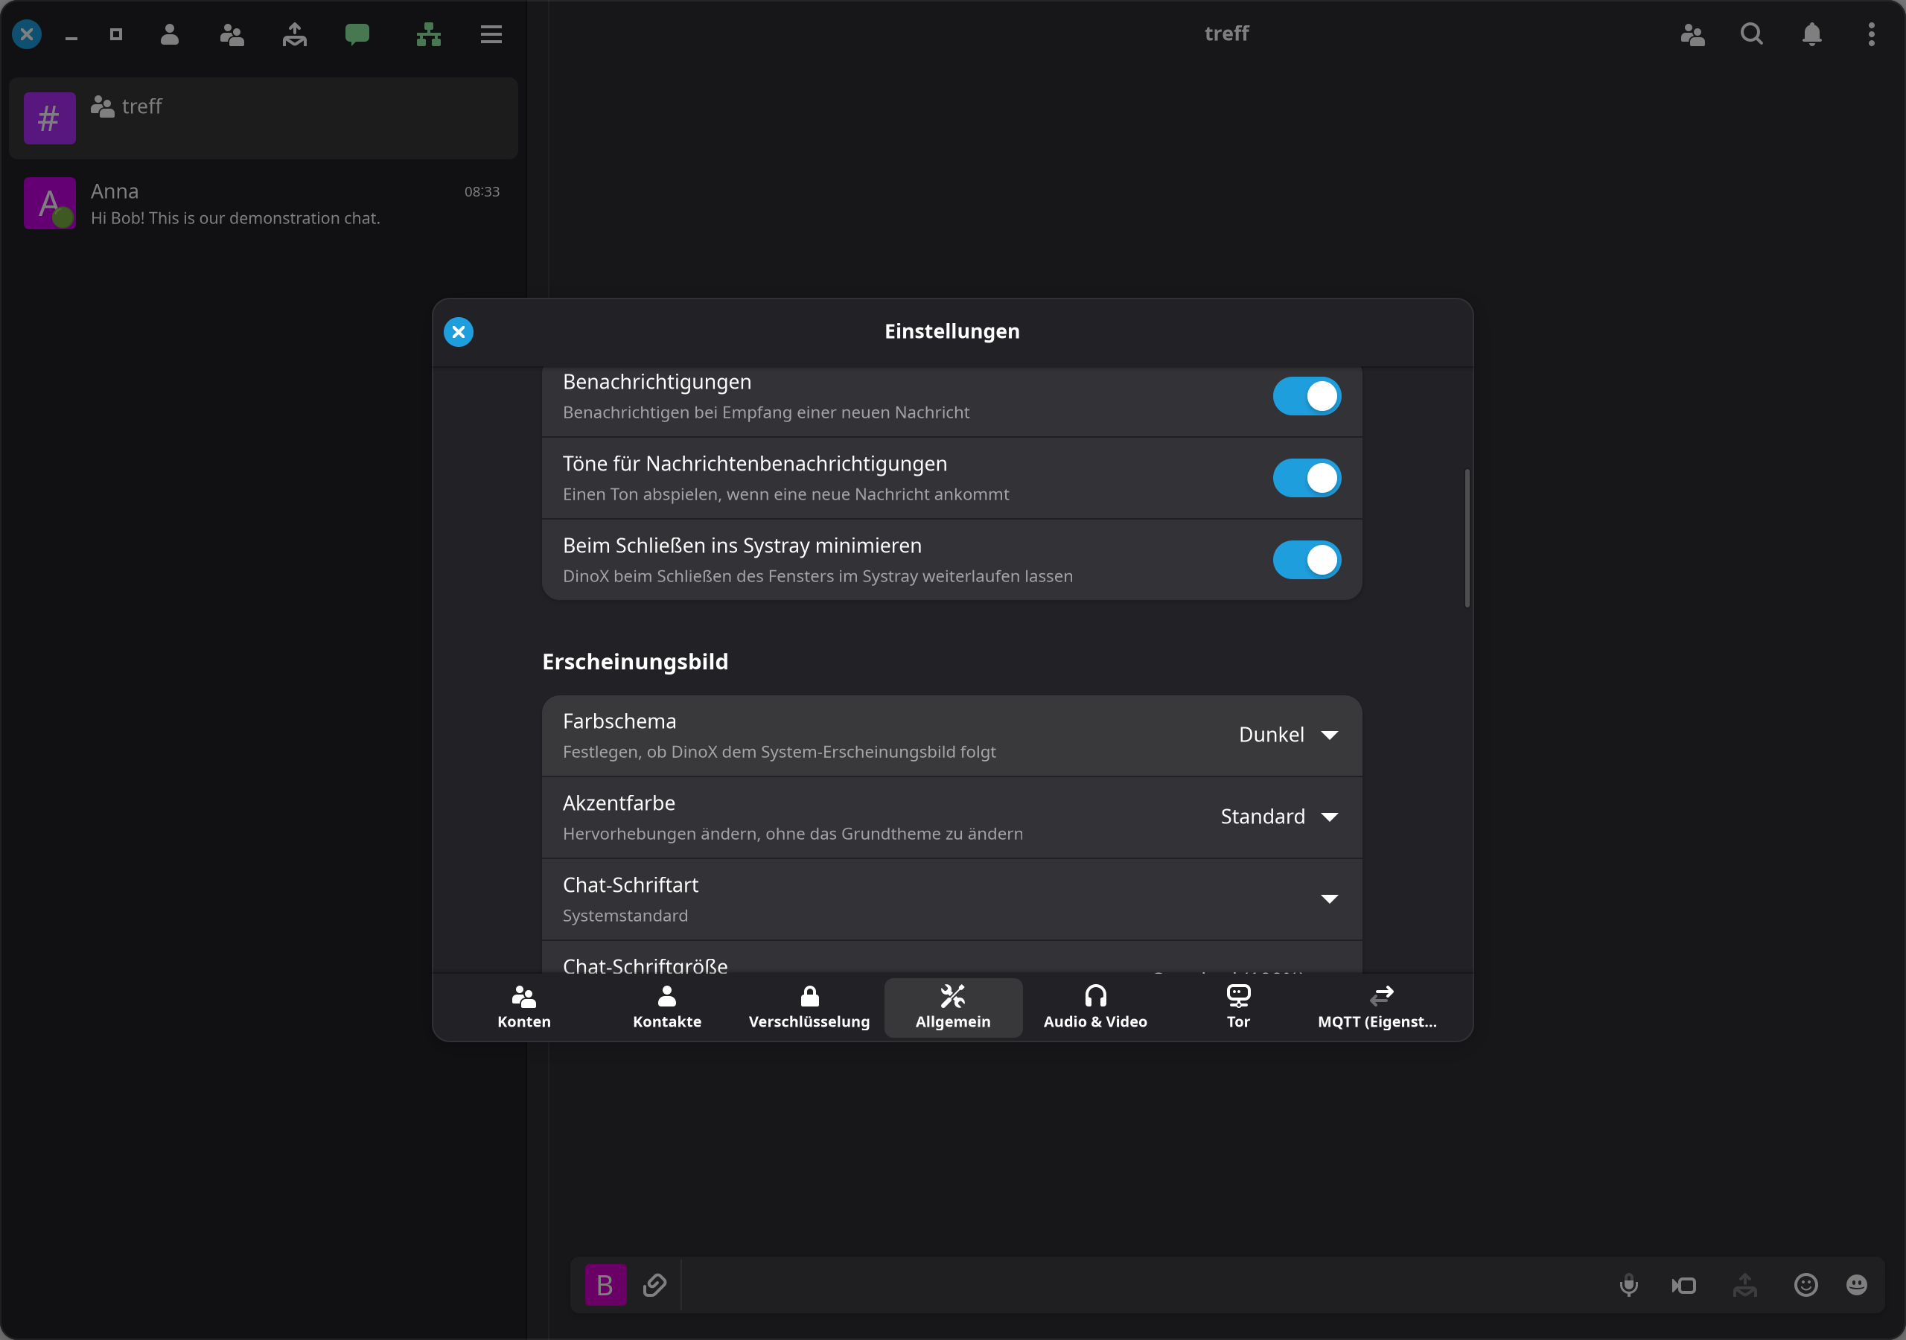Open the Akzentfarbe dropdown showing Standard
The height and width of the screenshot is (1340, 1906).
pos(1279,817)
